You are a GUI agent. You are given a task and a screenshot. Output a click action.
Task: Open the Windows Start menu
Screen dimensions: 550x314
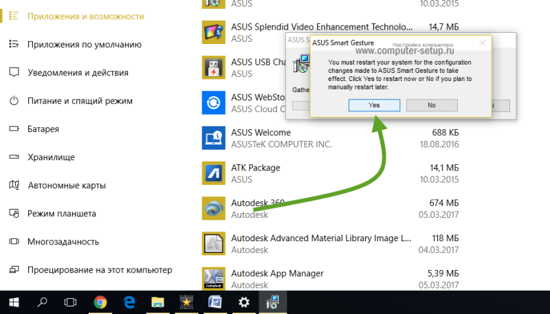[14, 302]
